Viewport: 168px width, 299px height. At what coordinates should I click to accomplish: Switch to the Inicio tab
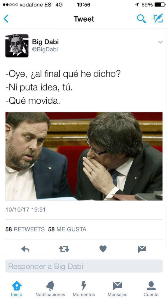[17, 289]
